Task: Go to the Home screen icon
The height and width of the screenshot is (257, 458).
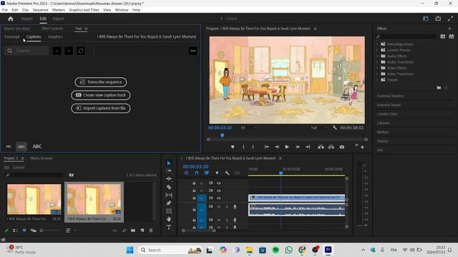Action: (x=11, y=19)
